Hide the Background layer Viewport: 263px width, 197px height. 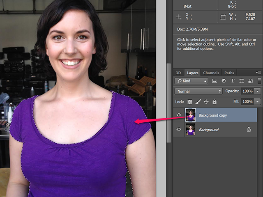[179, 129]
